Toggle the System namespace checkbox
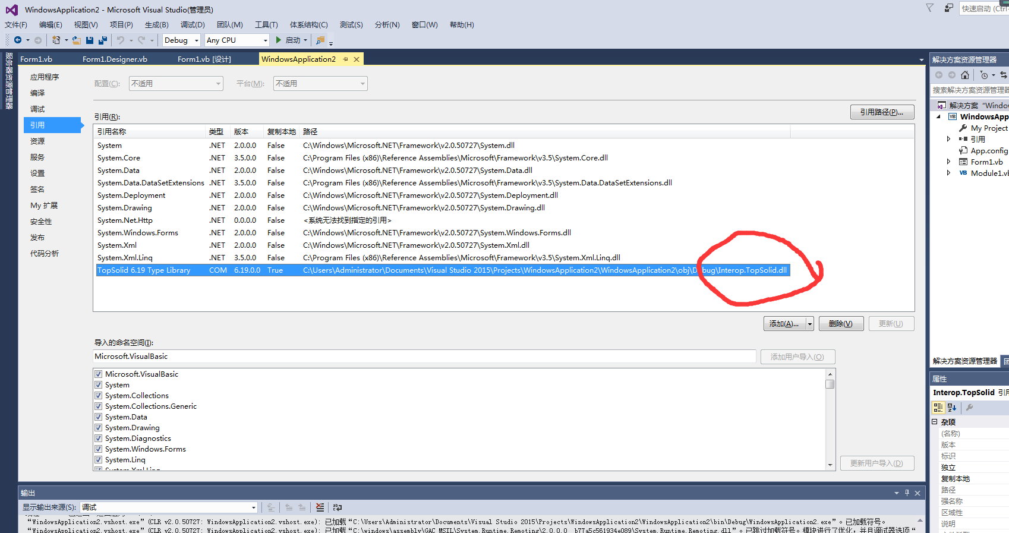 tap(99, 384)
